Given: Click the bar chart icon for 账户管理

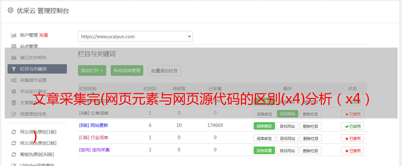Looking at the screenshot, I should point(14,35).
